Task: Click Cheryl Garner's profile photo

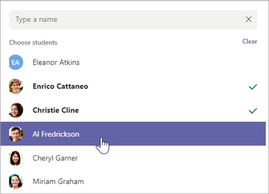Action: [x=16, y=158]
